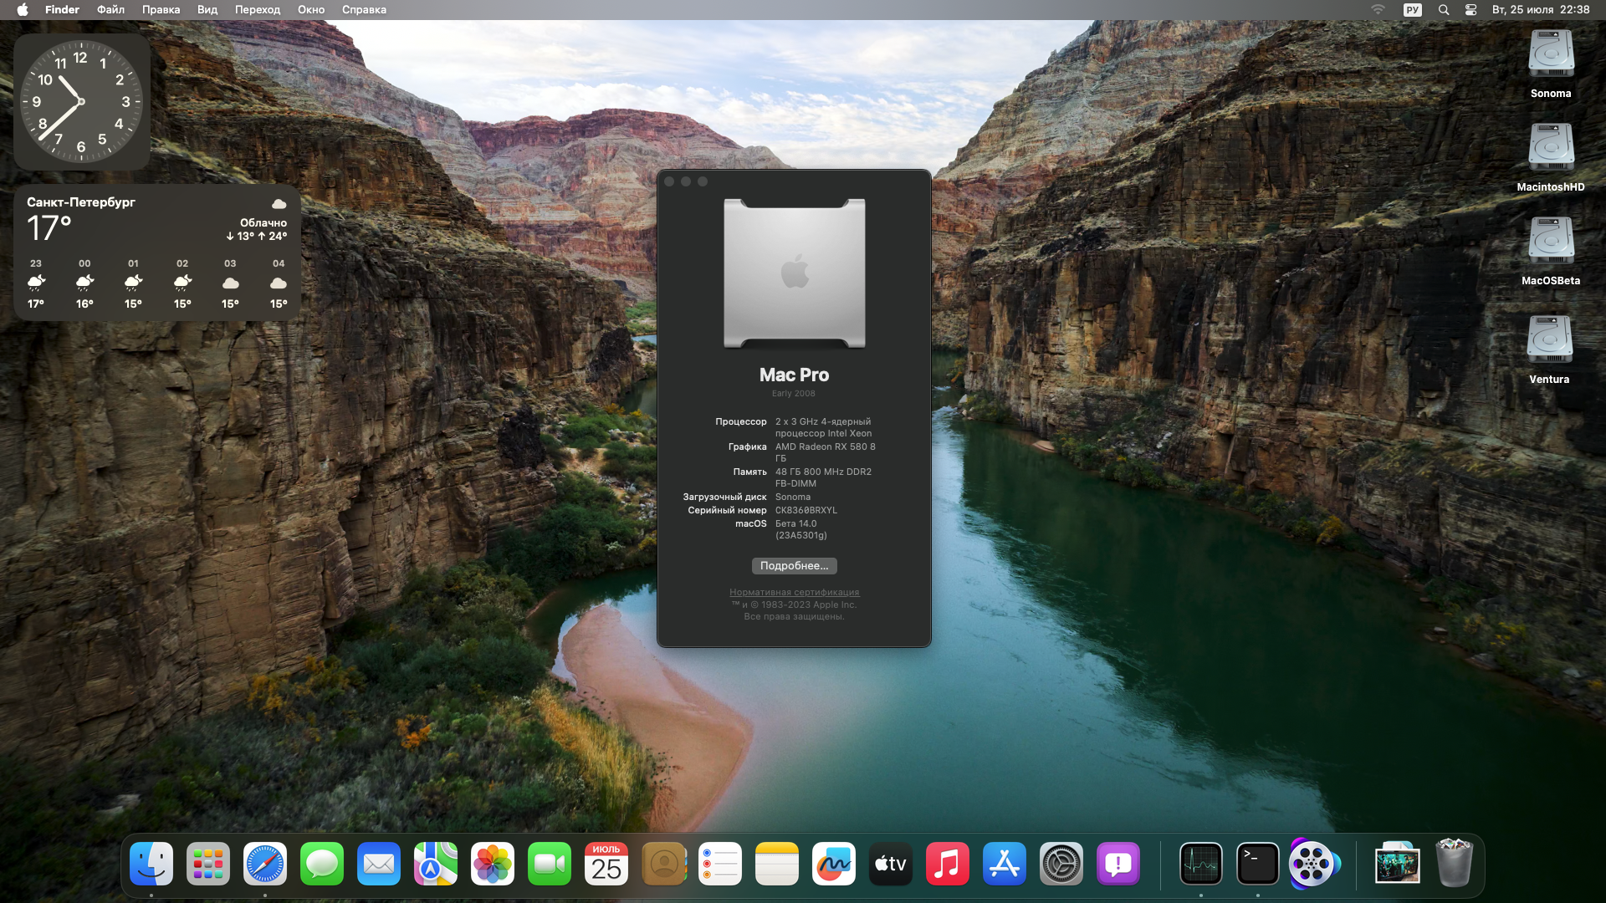Open Activity Monitor in the Dock
The height and width of the screenshot is (903, 1606).
point(1201,864)
